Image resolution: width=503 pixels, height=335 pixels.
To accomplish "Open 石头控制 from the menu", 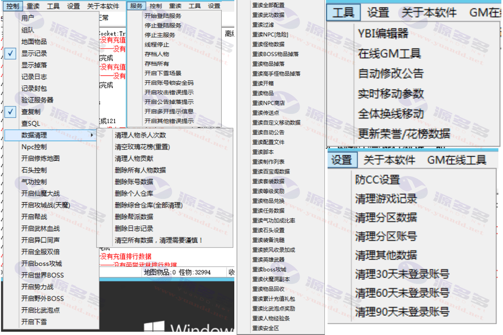I will click(34, 170).
